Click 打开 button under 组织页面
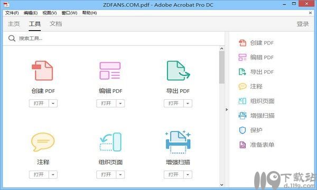Image resolution: width=317 pixels, height=190 pixels. 106,175
